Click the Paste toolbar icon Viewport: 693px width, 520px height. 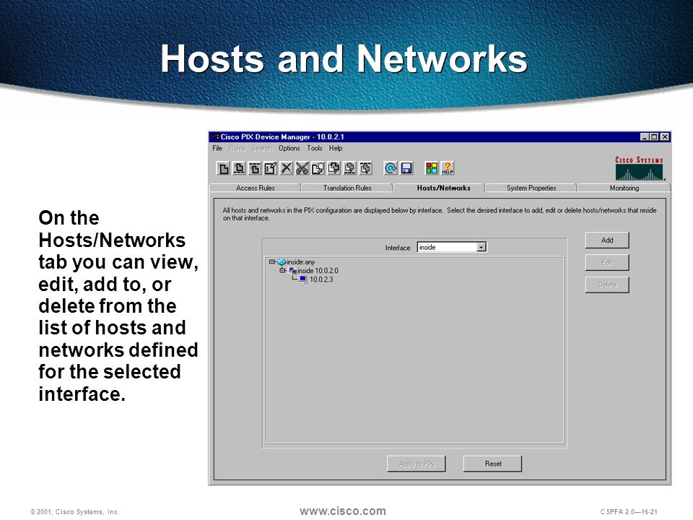[334, 168]
